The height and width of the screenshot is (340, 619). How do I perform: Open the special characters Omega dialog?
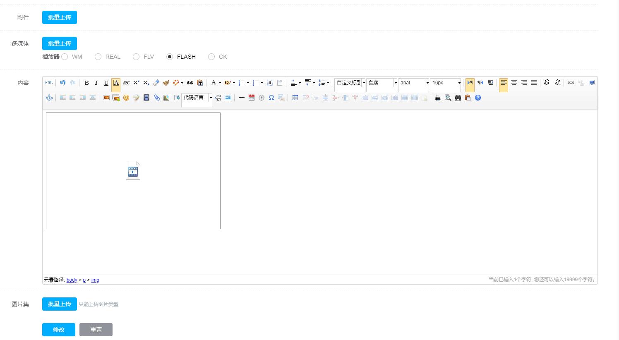tap(271, 98)
